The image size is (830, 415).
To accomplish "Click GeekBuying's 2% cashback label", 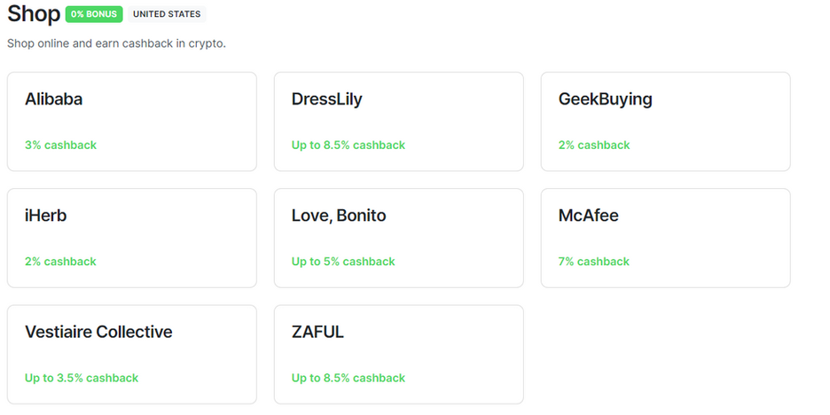I will pyautogui.click(x=593, y=145).
